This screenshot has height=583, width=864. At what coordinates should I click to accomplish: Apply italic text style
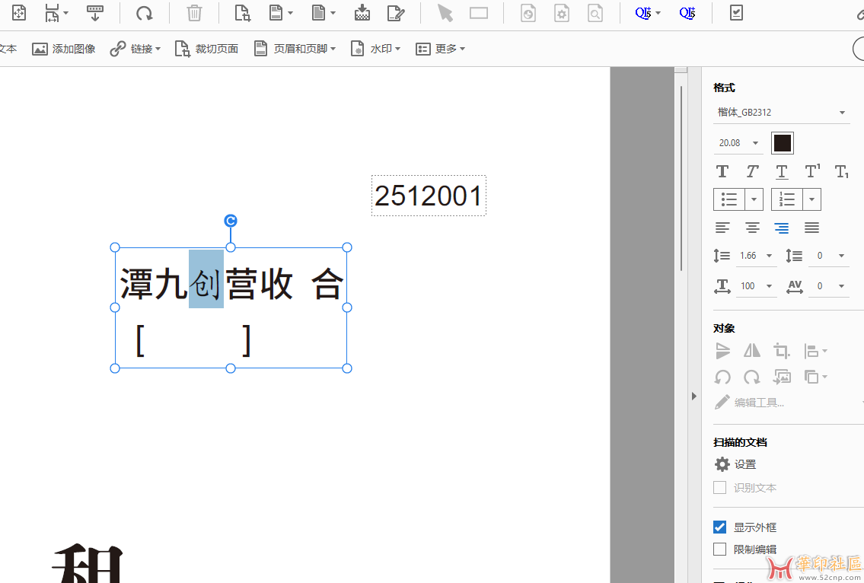(752, 171)
